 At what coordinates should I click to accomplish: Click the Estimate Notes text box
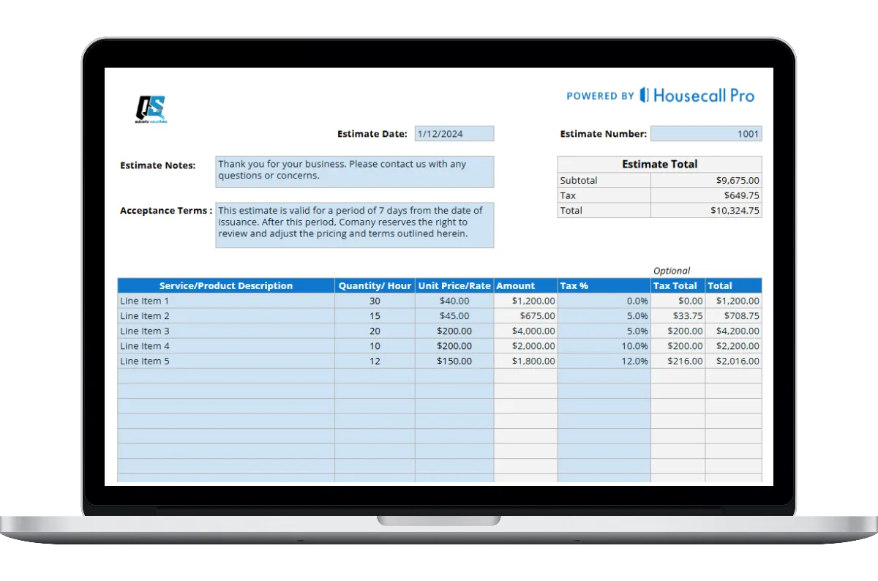[355, 172]
